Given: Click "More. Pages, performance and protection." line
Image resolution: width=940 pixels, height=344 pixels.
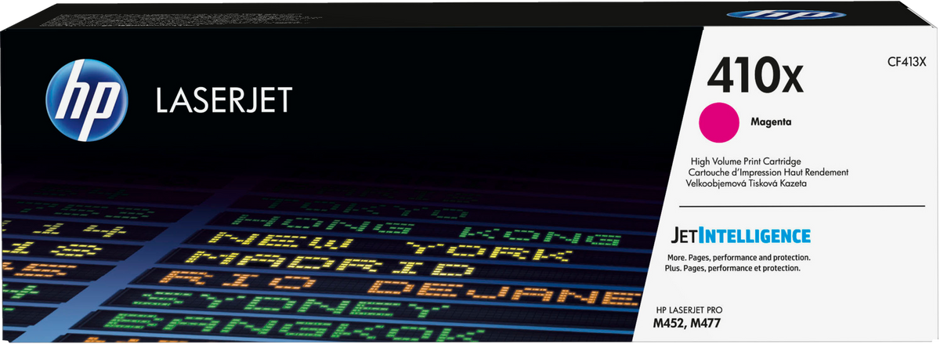Looking at the screenshot, I should click(x=737, y=258).
